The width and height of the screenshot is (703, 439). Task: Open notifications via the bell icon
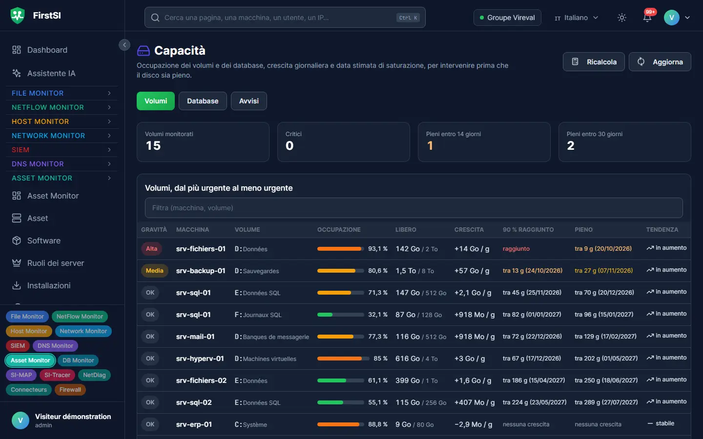[647, 18]
